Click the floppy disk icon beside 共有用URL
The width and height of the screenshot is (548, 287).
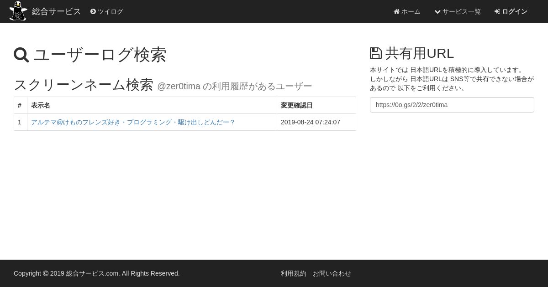click(x=376, y=53)
